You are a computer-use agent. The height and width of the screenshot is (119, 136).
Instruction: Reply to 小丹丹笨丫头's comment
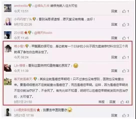tap(114, 25)
